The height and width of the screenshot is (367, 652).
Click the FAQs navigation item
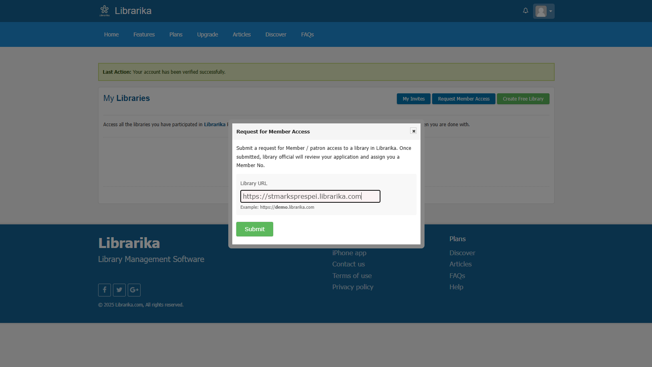pyautogui.click(x=307, y=34)
